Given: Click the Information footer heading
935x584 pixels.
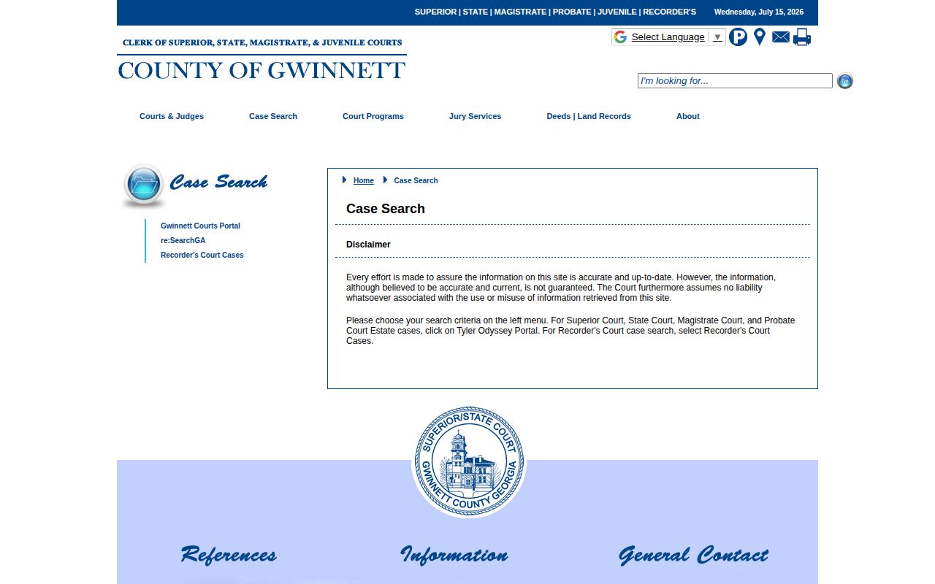Looking at the screenshot, I should pos(454,555).
